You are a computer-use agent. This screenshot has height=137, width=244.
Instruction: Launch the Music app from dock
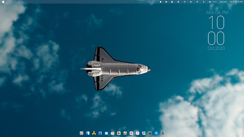pos(138,133)
